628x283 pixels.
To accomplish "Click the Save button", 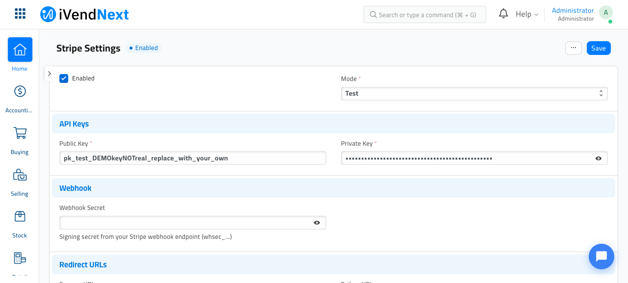I will click(x=599, y=48).
